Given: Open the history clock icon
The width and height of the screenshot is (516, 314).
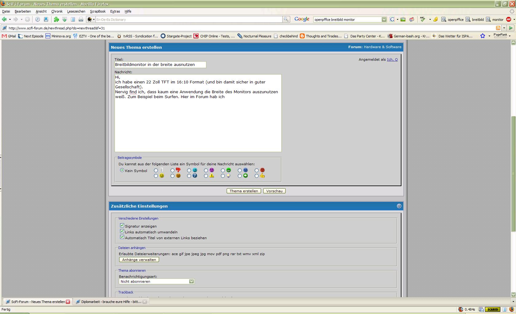Looking at the screenshot, I should click(37, 19).
